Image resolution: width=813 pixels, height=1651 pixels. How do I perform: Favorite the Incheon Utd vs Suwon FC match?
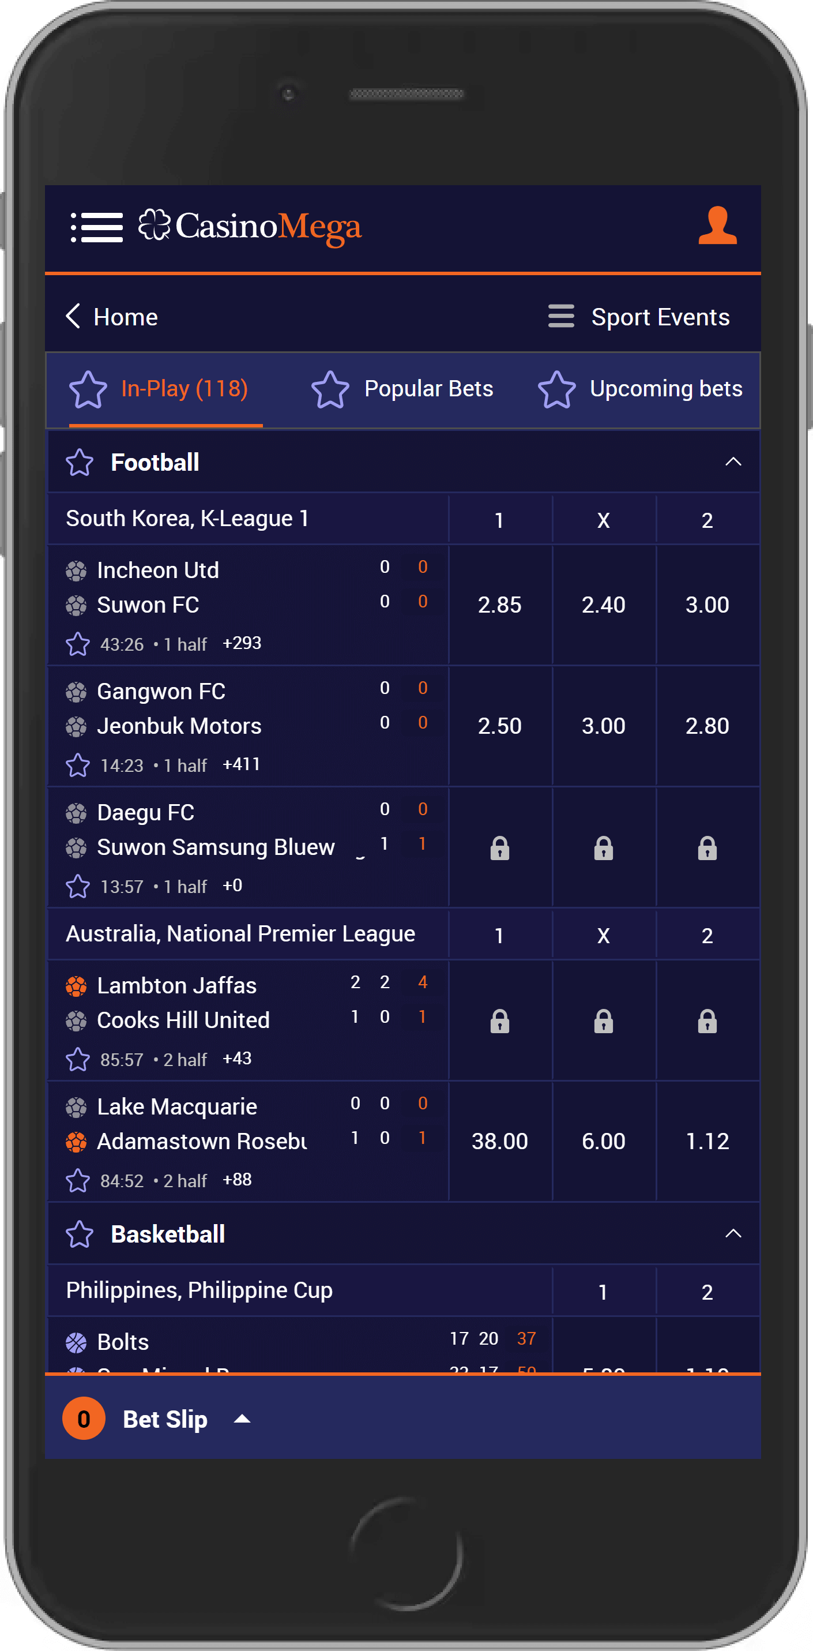click(77, 643)
